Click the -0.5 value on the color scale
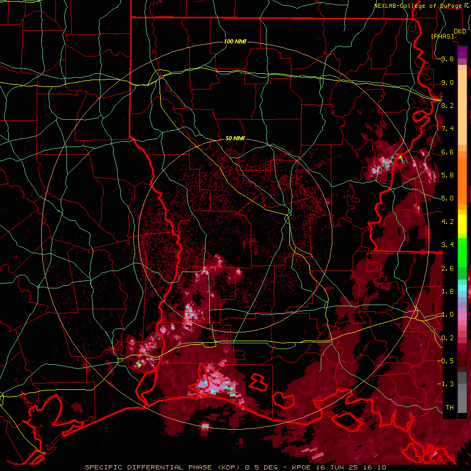This screenshot has width=471, height=471. (445, 361)
